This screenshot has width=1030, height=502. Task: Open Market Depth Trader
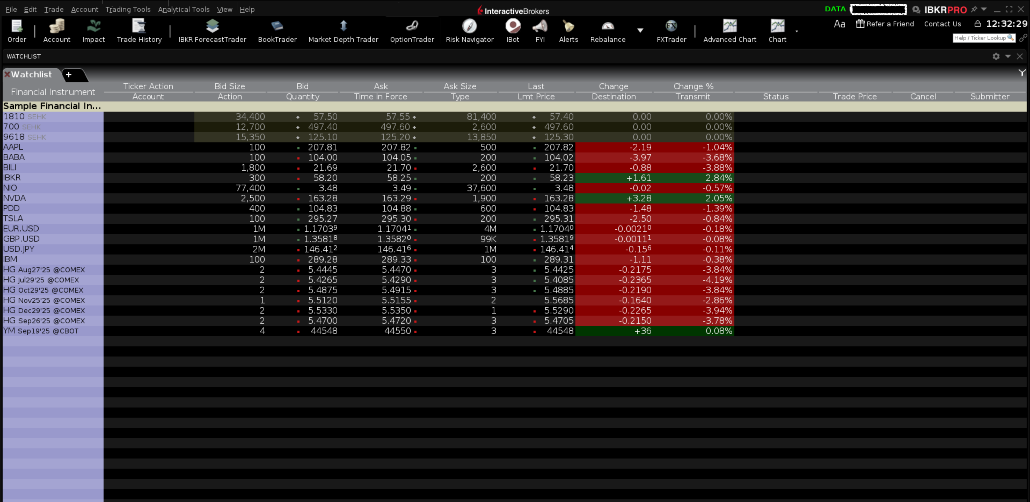(343, 31)
